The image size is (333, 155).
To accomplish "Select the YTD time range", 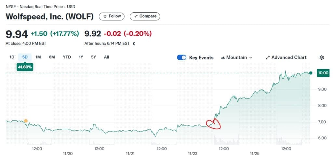I will point(67,57).
